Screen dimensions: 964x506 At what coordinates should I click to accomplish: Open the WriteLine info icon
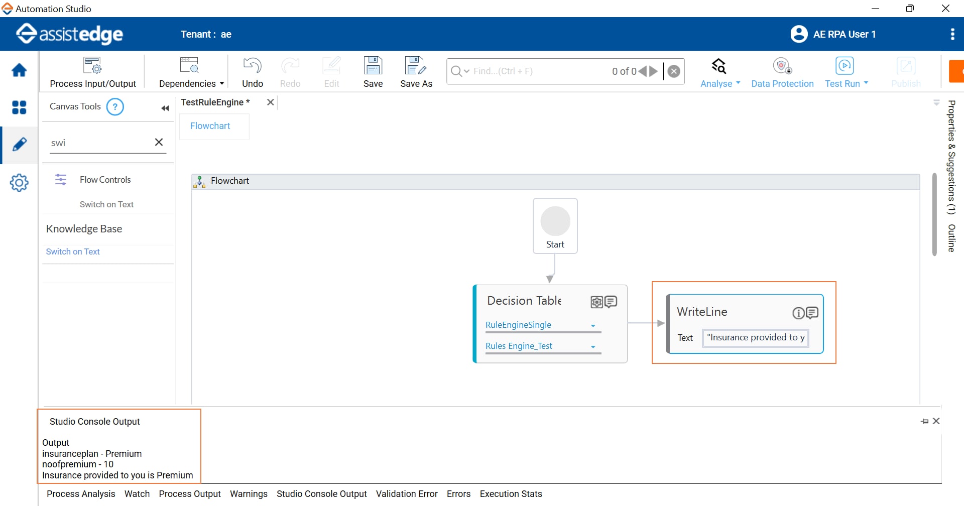coord(798,313)
